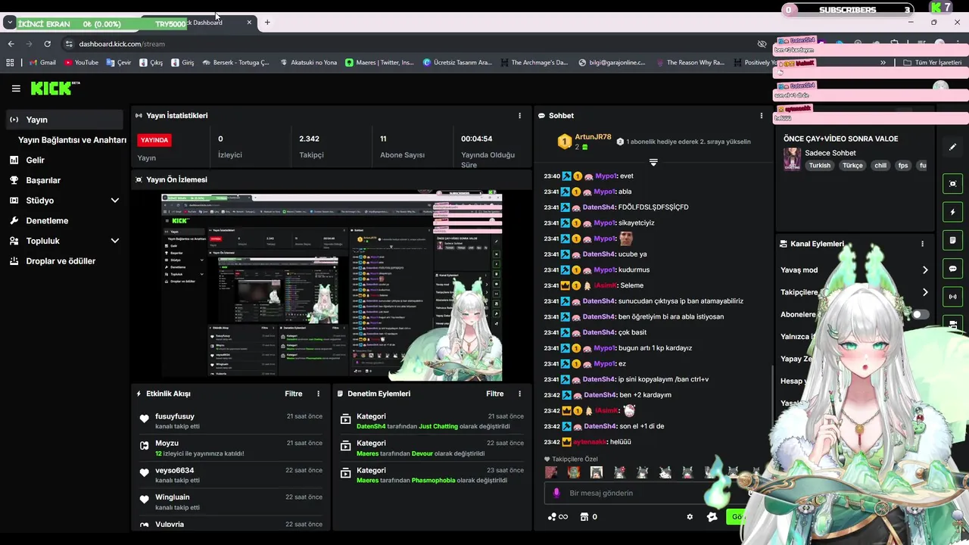Reload the page in the browser

tap(47, 44)
